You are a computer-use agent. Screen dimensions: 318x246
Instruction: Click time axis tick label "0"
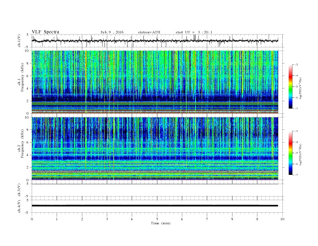pos(32,219)
